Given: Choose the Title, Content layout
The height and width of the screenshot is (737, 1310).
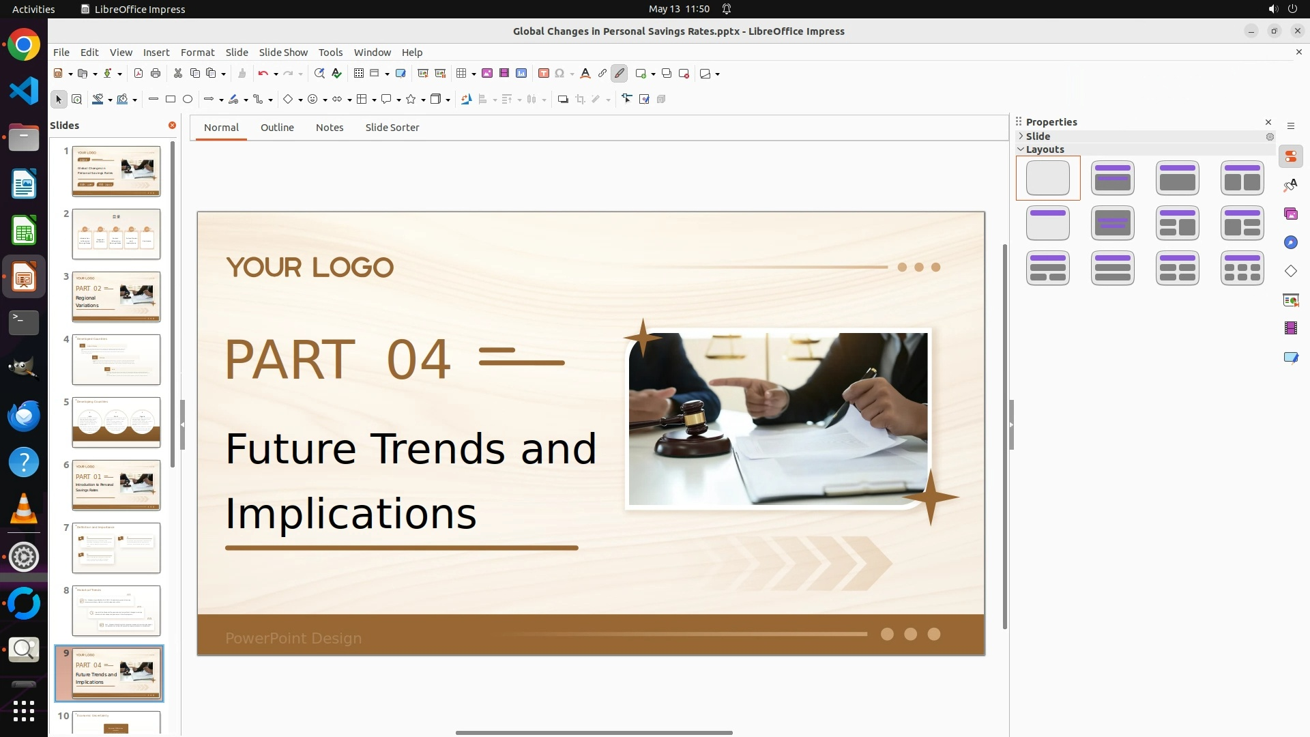Looking at the screenshot, I should point(1177,178).
